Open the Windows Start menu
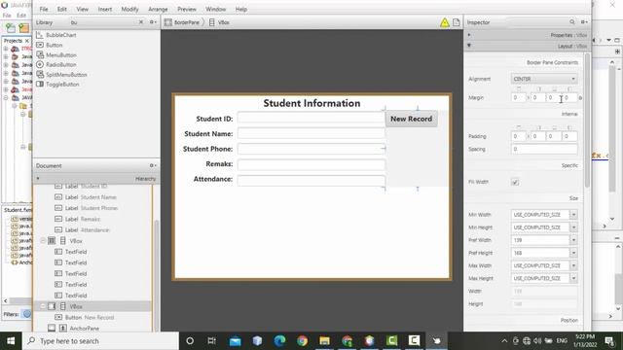This screenshot has width=623, height=350. 11,341
